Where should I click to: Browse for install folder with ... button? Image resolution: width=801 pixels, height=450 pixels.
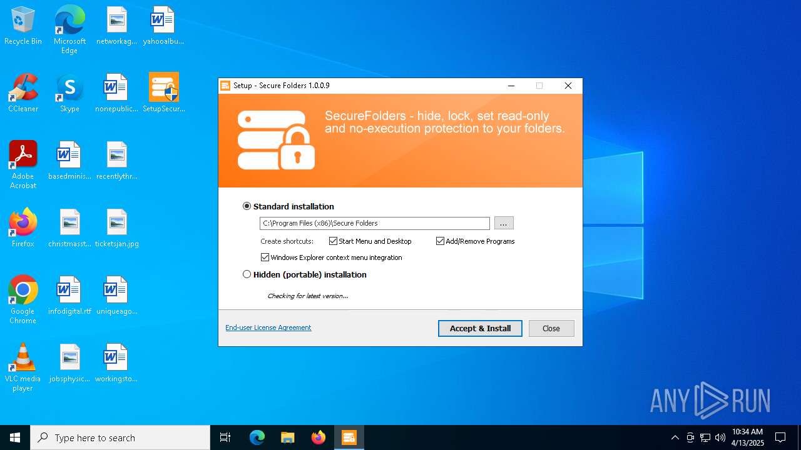[504, 223]
